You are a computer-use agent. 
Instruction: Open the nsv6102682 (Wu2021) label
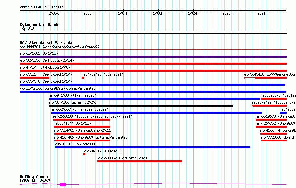tap(39, 53)
